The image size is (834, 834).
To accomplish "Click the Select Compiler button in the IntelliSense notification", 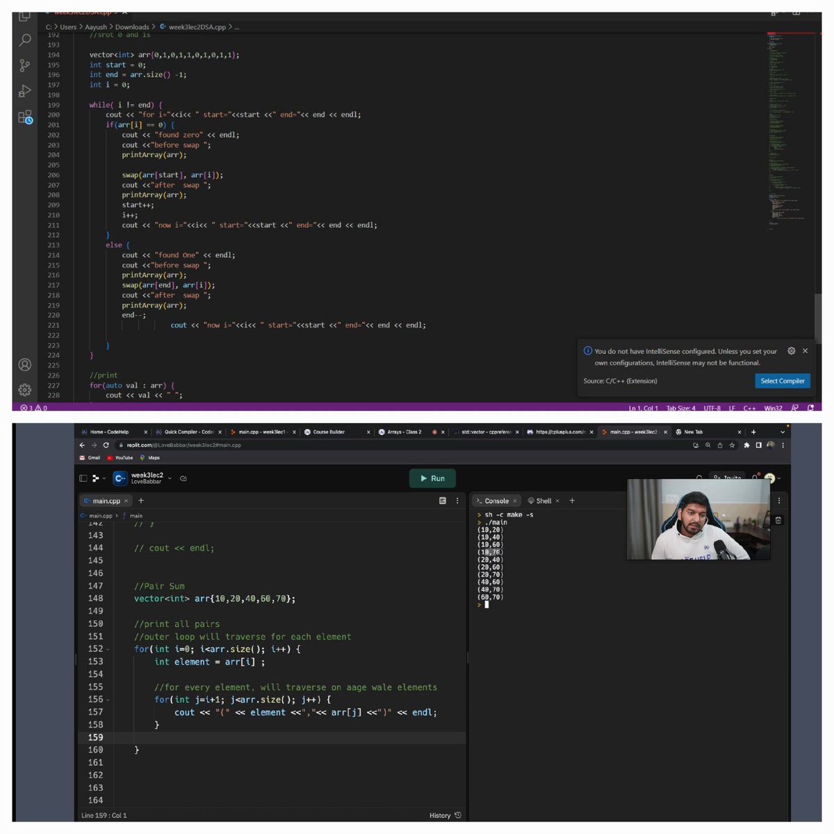I will click(783, 381).
